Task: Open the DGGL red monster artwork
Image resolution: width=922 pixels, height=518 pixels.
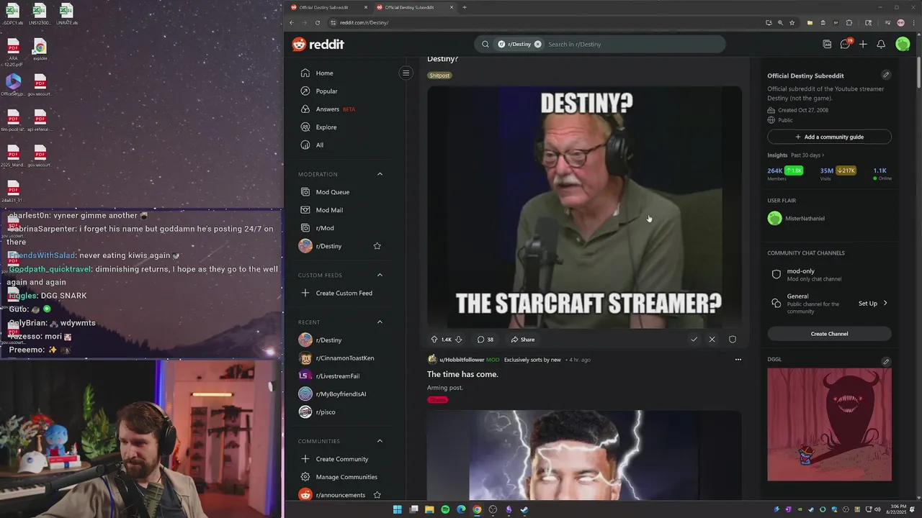Action: click(829, 424)
